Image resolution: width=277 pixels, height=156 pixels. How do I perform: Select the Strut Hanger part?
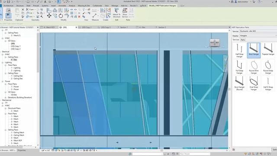pos(254,50)
